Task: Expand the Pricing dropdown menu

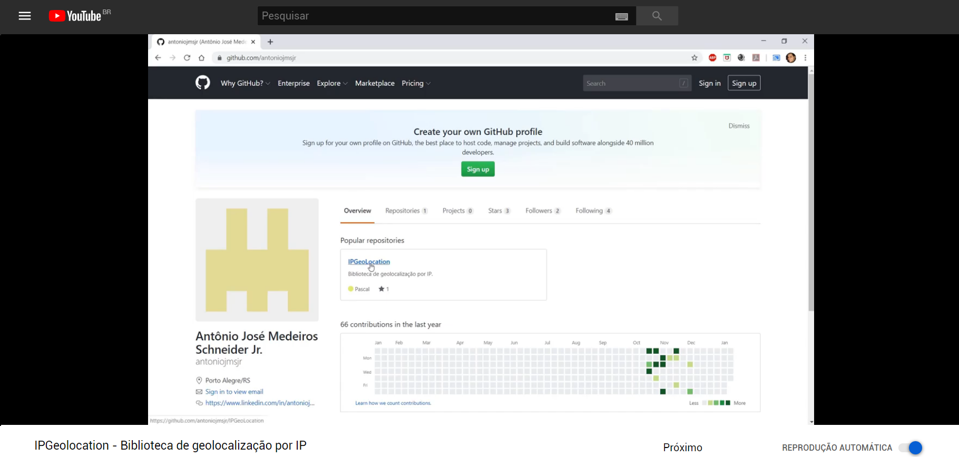Action: click(x=416, y=83)
